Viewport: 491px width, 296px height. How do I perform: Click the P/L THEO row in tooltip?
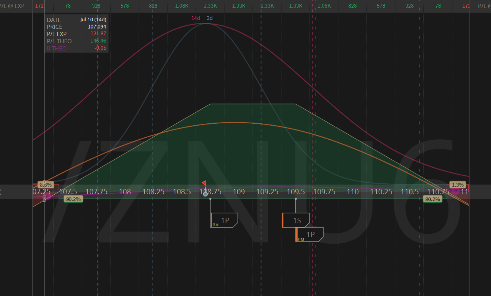coord(76,41)
